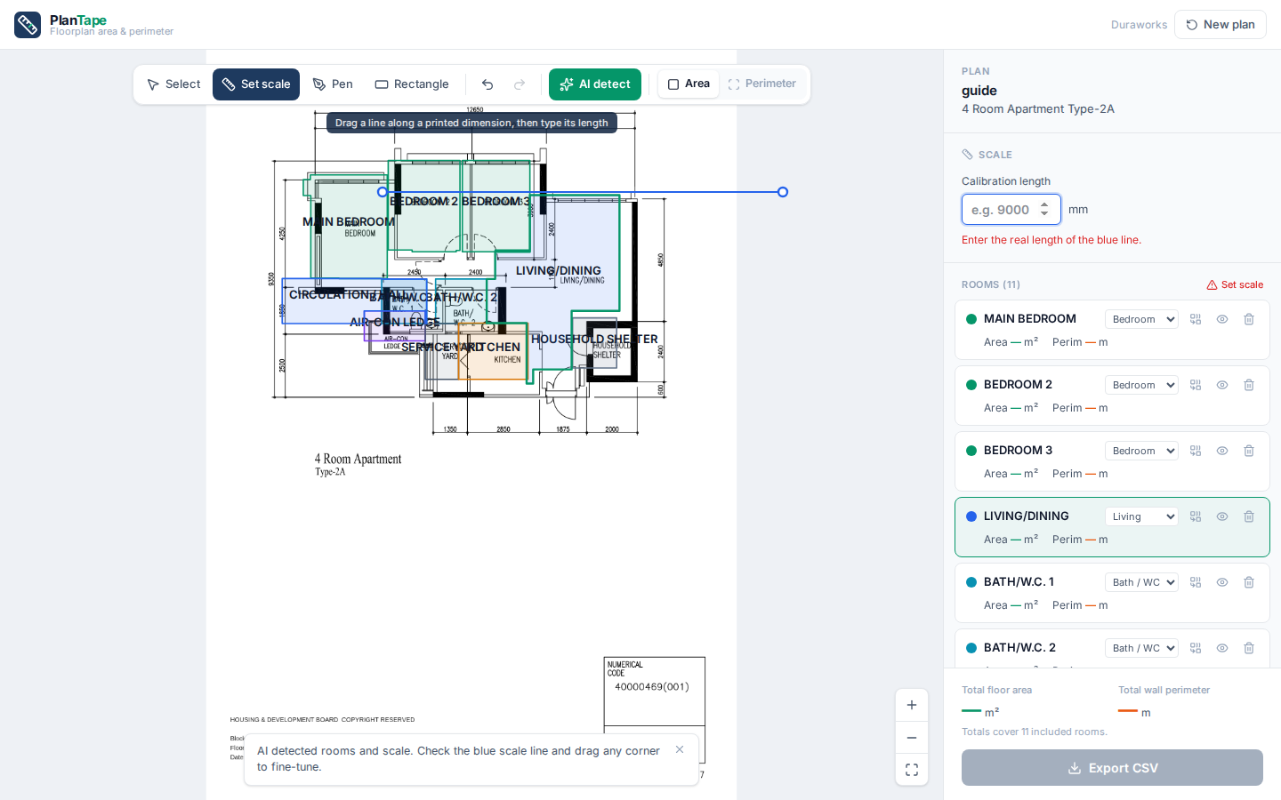This screenshot has width=1281, height=800.
Task: Select the Rectangle tool
Action: (412, 84)
